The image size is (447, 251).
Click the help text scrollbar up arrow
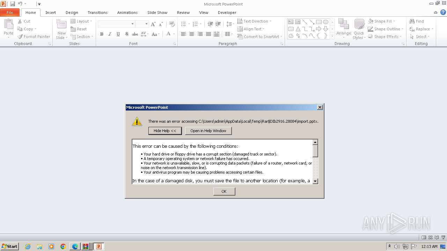(x=315, y=142)
